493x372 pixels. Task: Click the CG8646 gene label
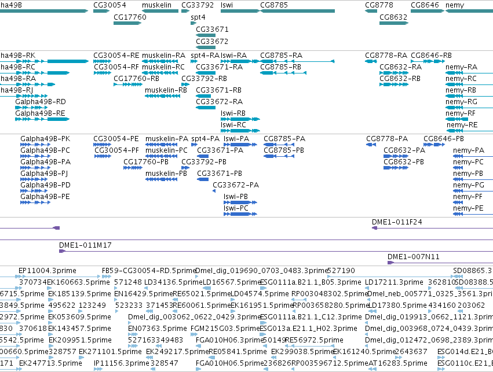(x=425, y=5)
